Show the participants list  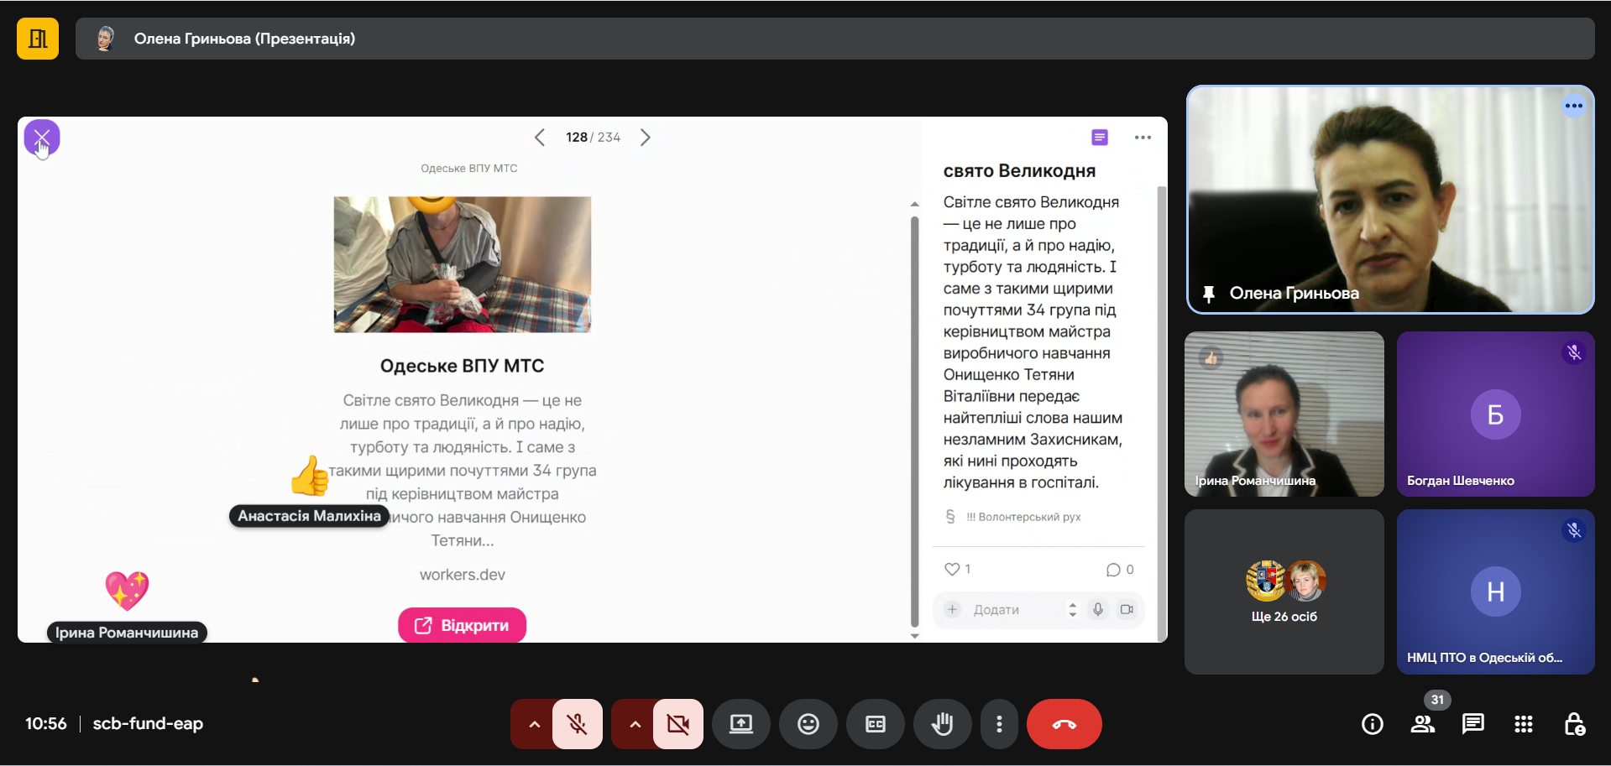(1423, 724)
